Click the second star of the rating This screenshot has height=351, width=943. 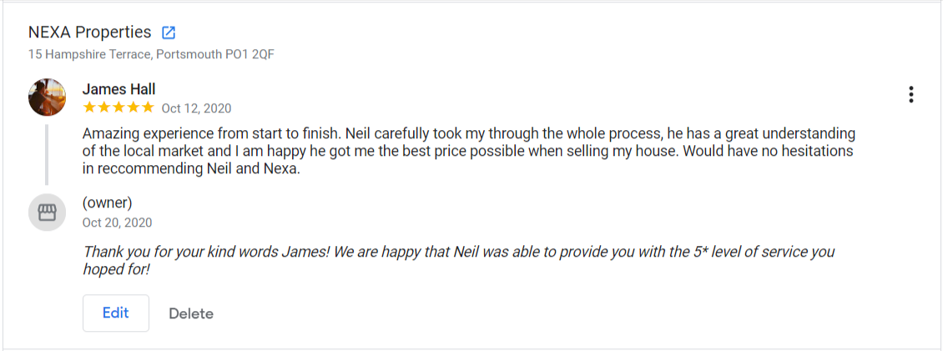(x=103, y=108)
